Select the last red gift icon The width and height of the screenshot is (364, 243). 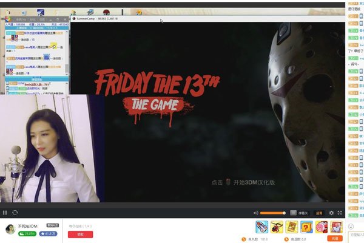336,227
